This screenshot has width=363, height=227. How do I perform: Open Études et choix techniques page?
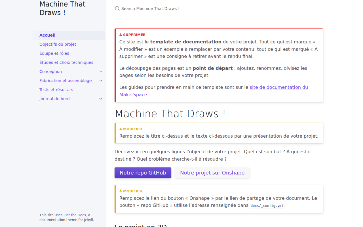[68, 62]
